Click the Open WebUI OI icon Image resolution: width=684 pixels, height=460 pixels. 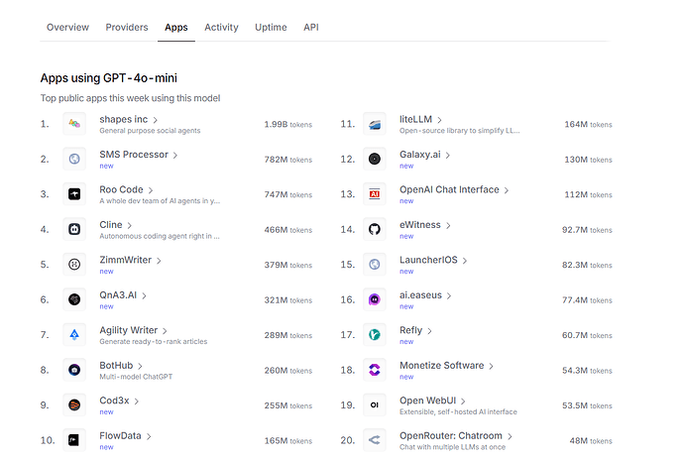[x=375, y=405]
